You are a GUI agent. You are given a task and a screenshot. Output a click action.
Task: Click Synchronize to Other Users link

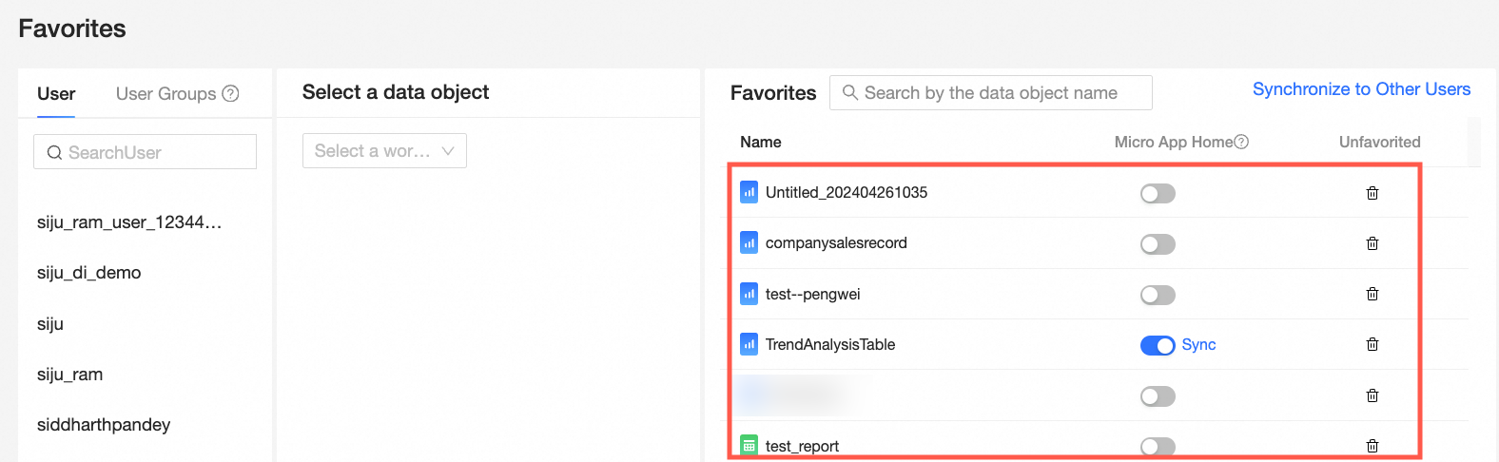pyautogui.click(x=1361, y=89)
